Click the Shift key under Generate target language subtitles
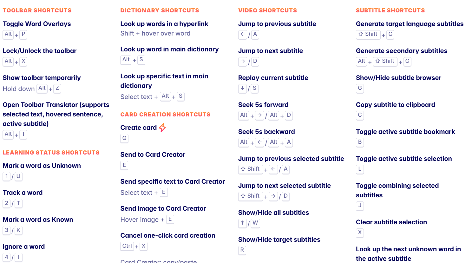Image resolution: width=466 pixels, height=263 pixels. 368,34
